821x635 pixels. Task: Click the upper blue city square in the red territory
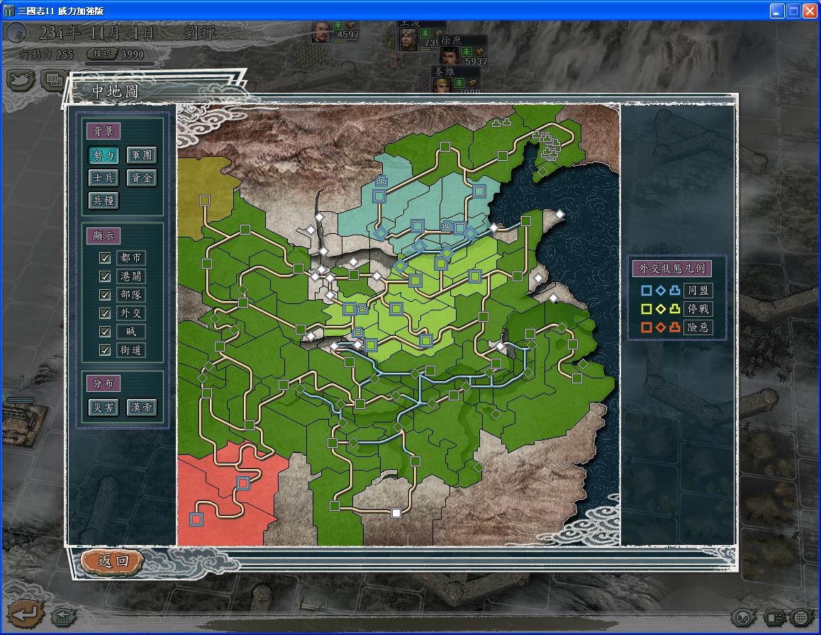pyautogui.click(x=242, y=483)
